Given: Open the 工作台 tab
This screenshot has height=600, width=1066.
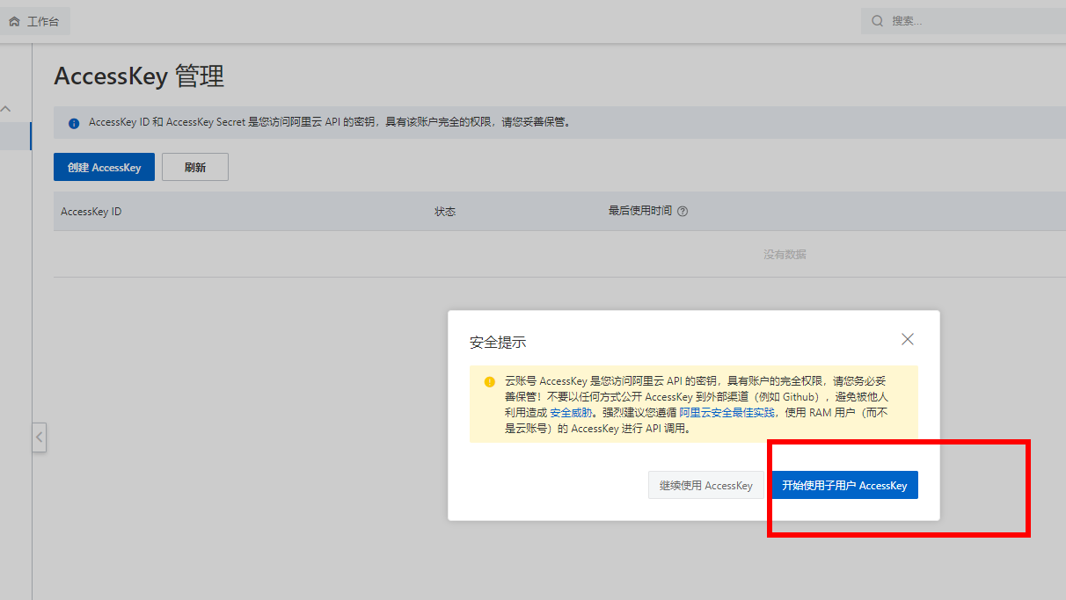Looking at the screenshot, I should (x=35, y=21).
